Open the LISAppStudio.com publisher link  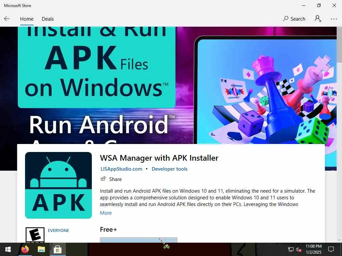point(121,169)
